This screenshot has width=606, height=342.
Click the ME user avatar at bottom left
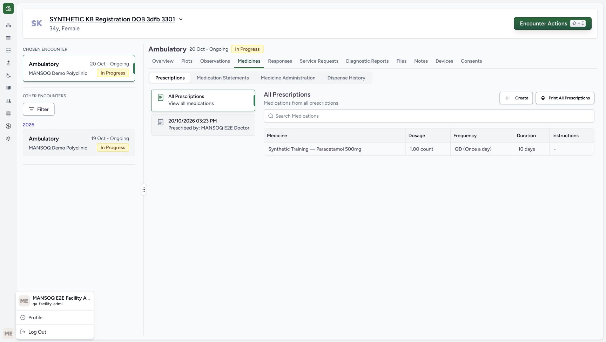[x=8, y=334]
